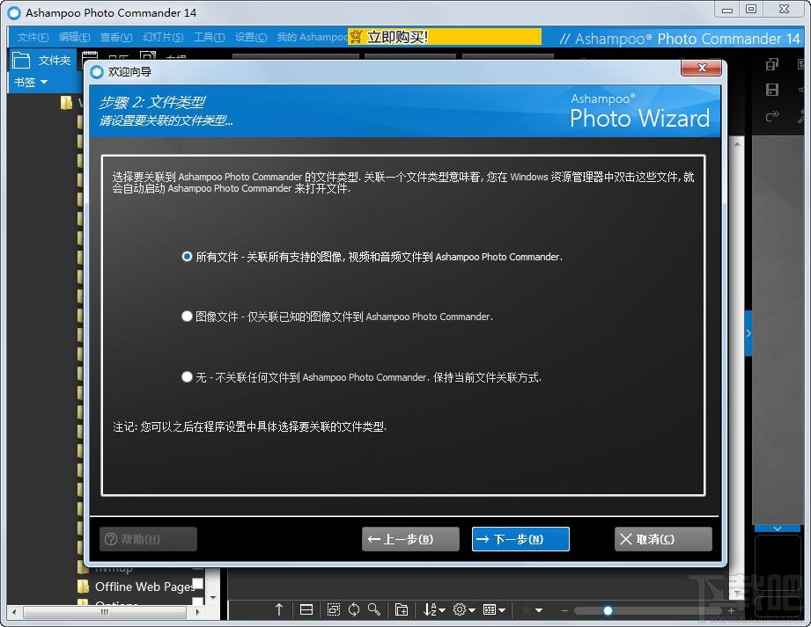The height and width of the screenshot is (627, 811).
Task: Click the 立即购买 shopping cart banner
Action: 445,37
